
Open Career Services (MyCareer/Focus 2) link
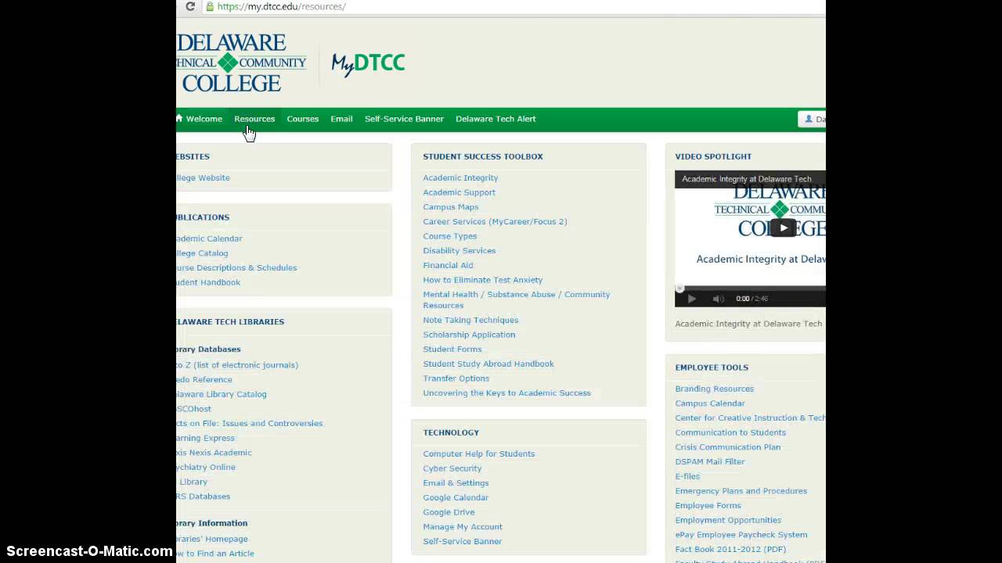pos(495,221)
